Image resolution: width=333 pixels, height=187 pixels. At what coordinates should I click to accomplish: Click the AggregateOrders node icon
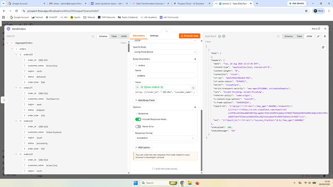point(12,43)
